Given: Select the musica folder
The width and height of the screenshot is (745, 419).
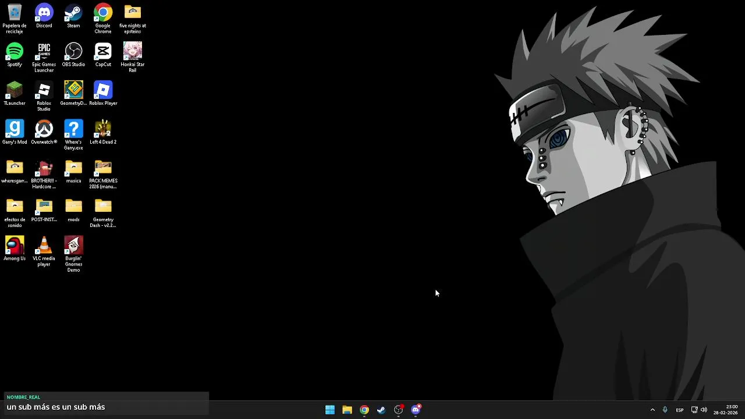Looking at the screenshot, I should click(x=73, y=172).
